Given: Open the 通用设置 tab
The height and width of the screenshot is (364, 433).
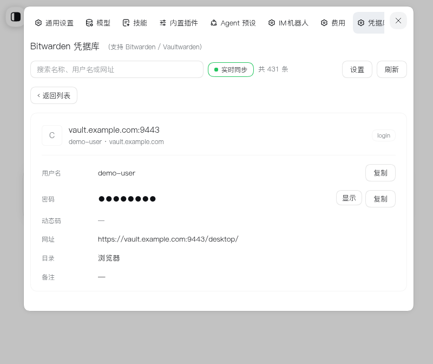Looking at the screenshot, I should point(55,23).
